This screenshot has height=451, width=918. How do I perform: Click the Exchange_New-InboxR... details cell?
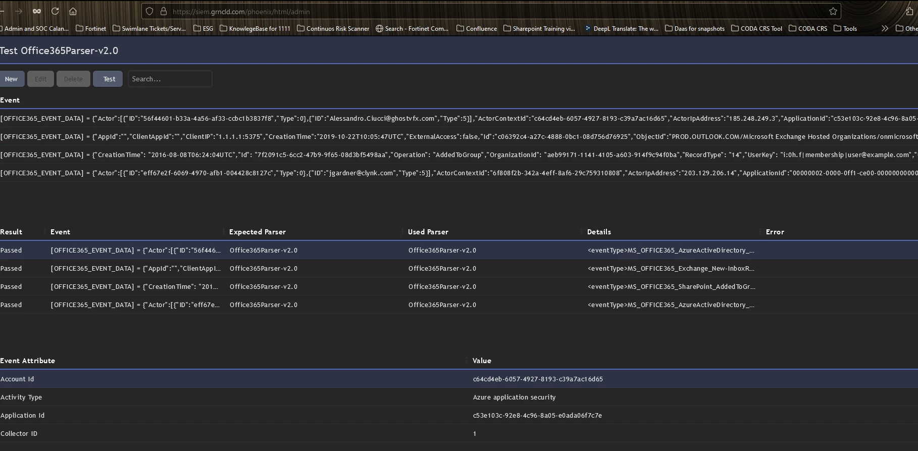point(671,269)
